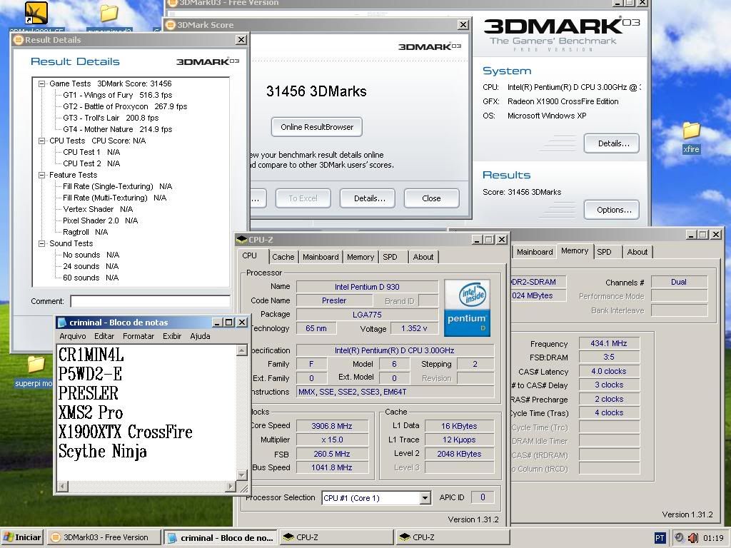
Task: Select the Ragtroll row
Action: pos(86,232)
